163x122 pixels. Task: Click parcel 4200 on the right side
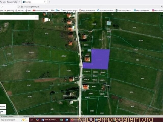coord(132,106)
